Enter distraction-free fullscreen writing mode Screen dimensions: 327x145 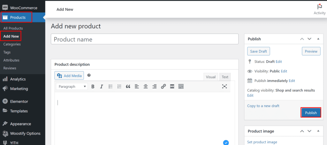click(224, 86)
